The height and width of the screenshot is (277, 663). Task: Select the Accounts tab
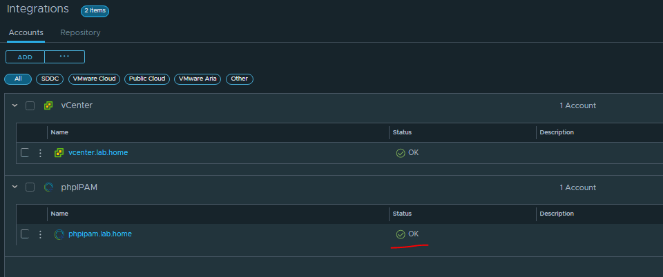point(26,32)
